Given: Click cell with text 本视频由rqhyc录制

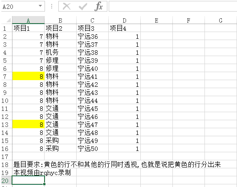Looking at the screenshot, I should click(42, 172).
